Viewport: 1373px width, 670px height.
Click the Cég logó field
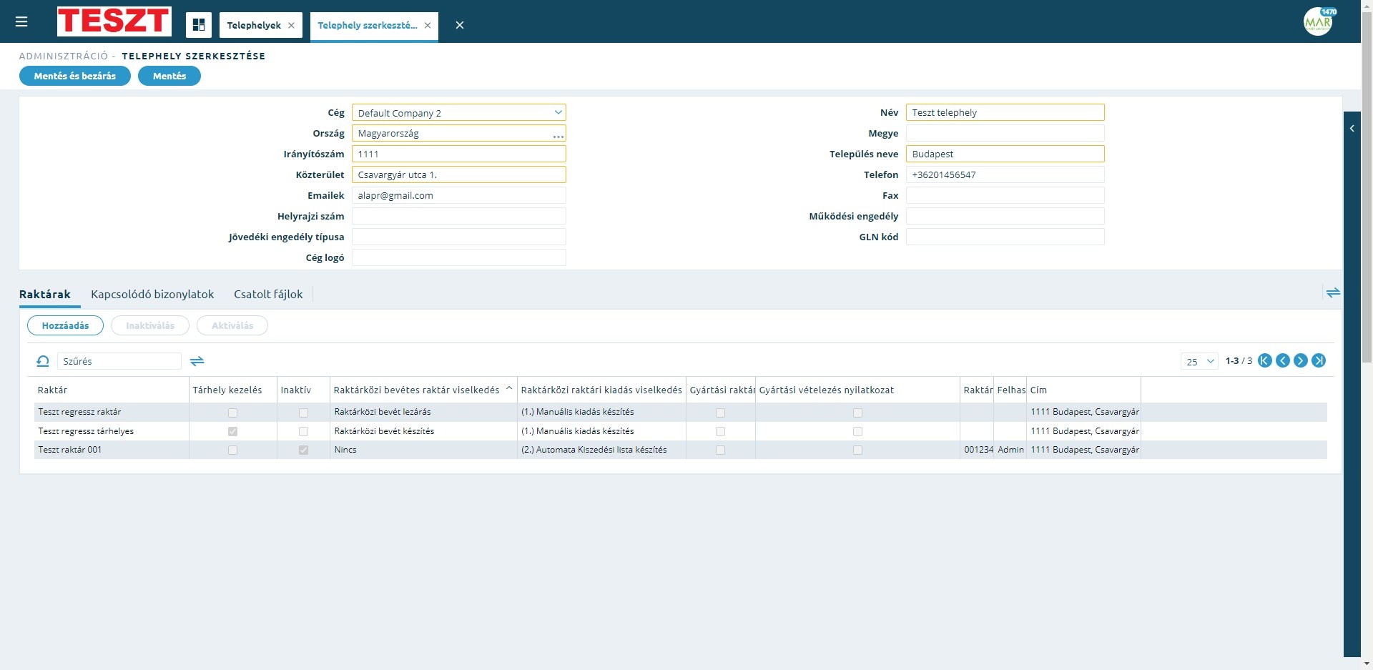(x=458, y=257)
